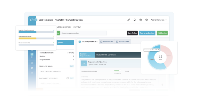The width and height of the screenshot is (198, 111).
Task: Collapse the sidebar with the arrow toggle
Action: [x=36, y=20]
